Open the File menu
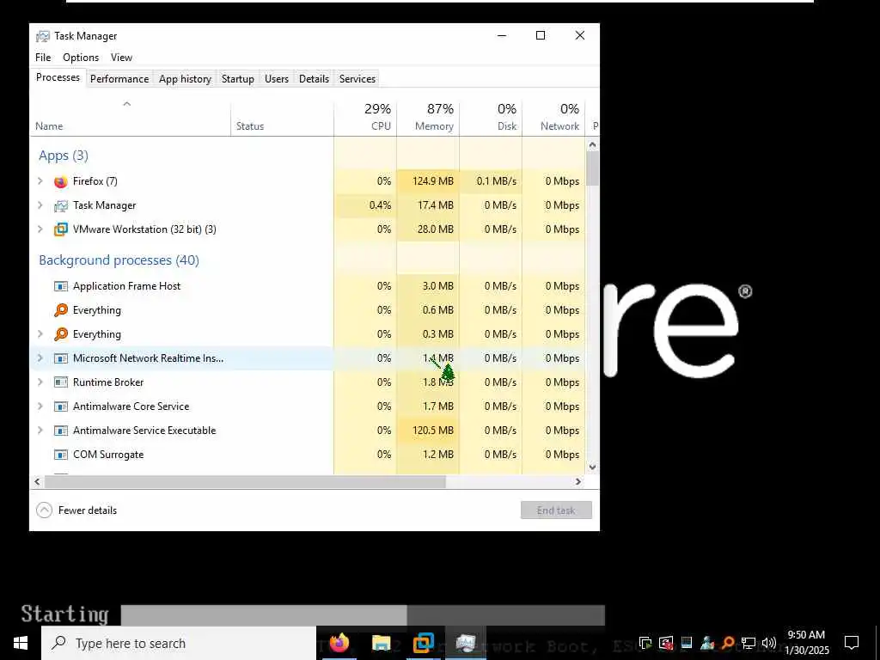Viewport: 880px width, 660px height. coord(43,58)
